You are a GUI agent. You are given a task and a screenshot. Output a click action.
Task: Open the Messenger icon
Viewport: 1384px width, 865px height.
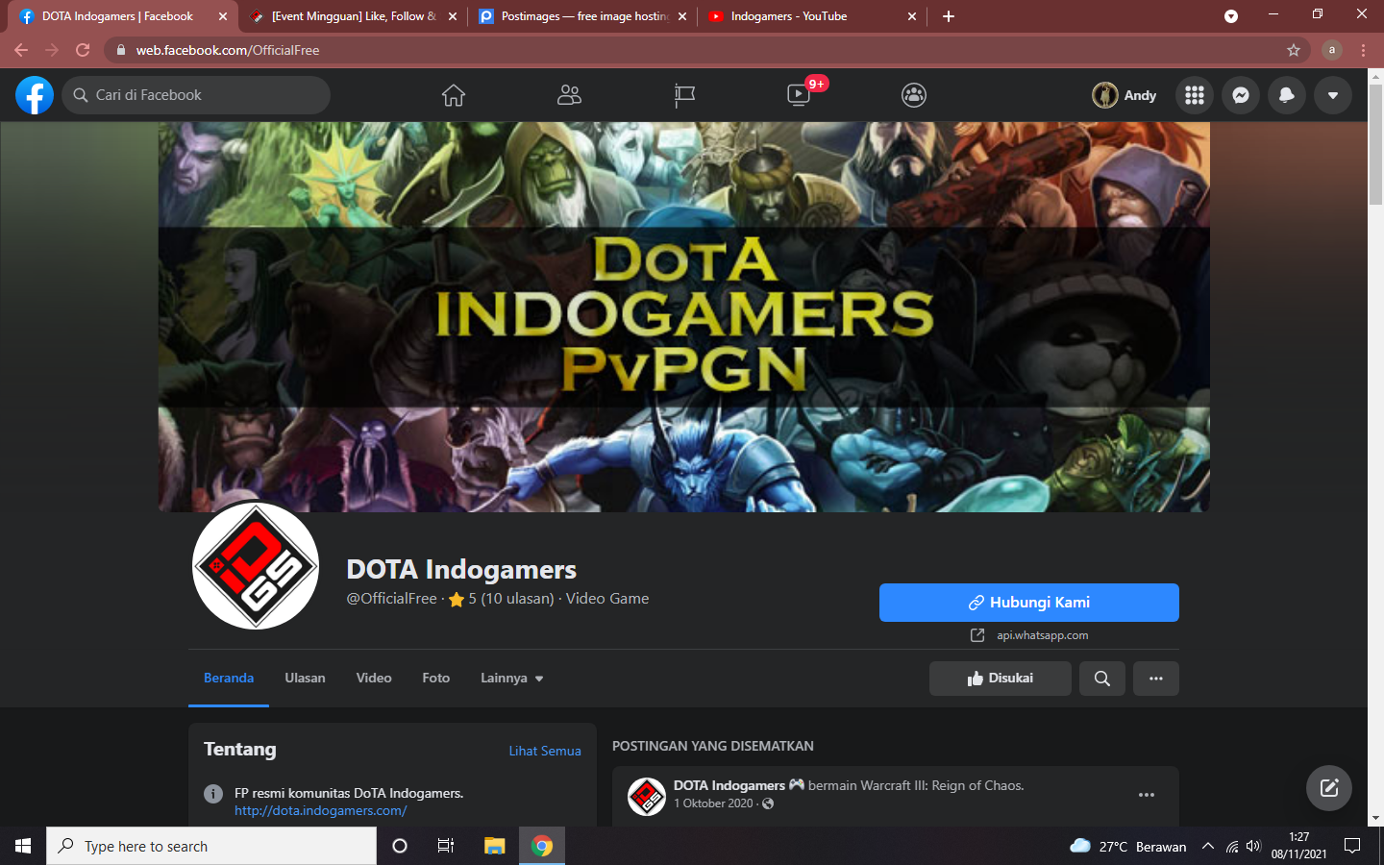pyautogui.click(x=1241, y=95)
